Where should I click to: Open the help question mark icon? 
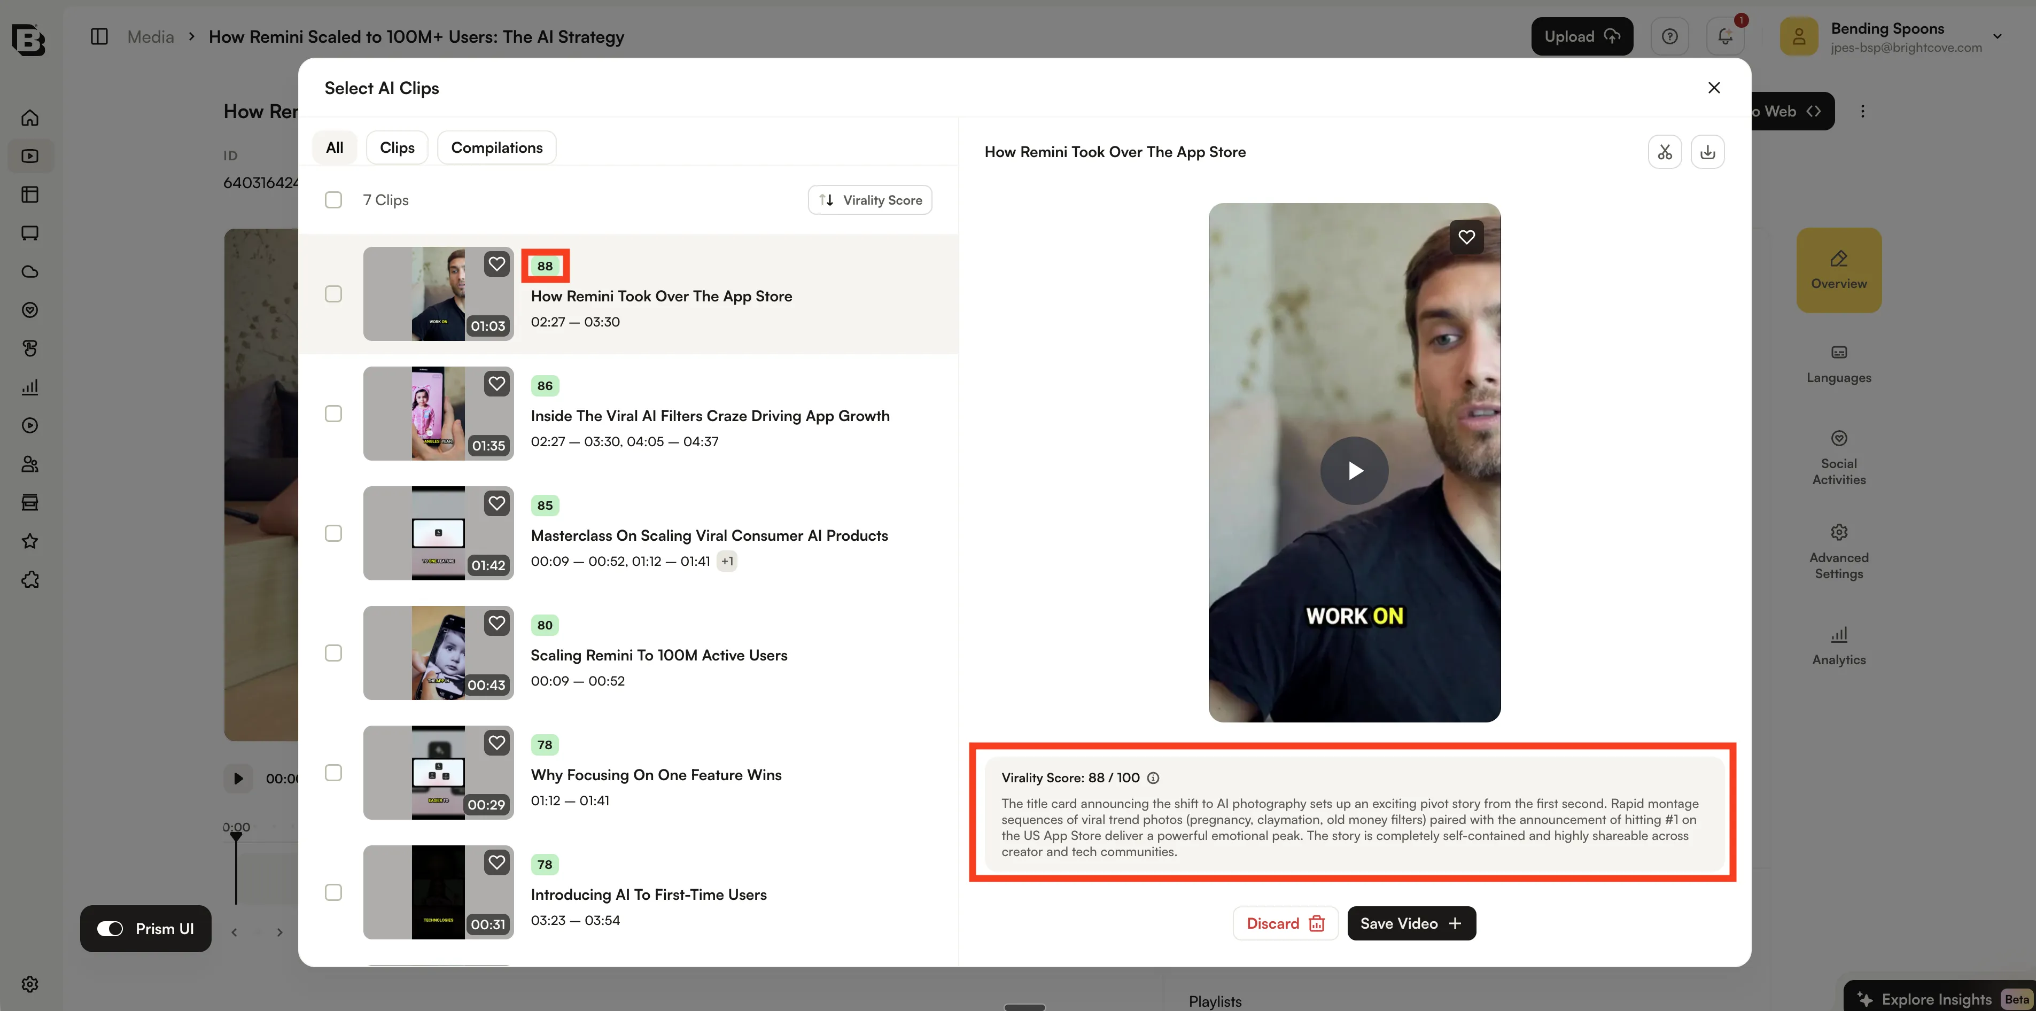click(x=1669, y=36)
